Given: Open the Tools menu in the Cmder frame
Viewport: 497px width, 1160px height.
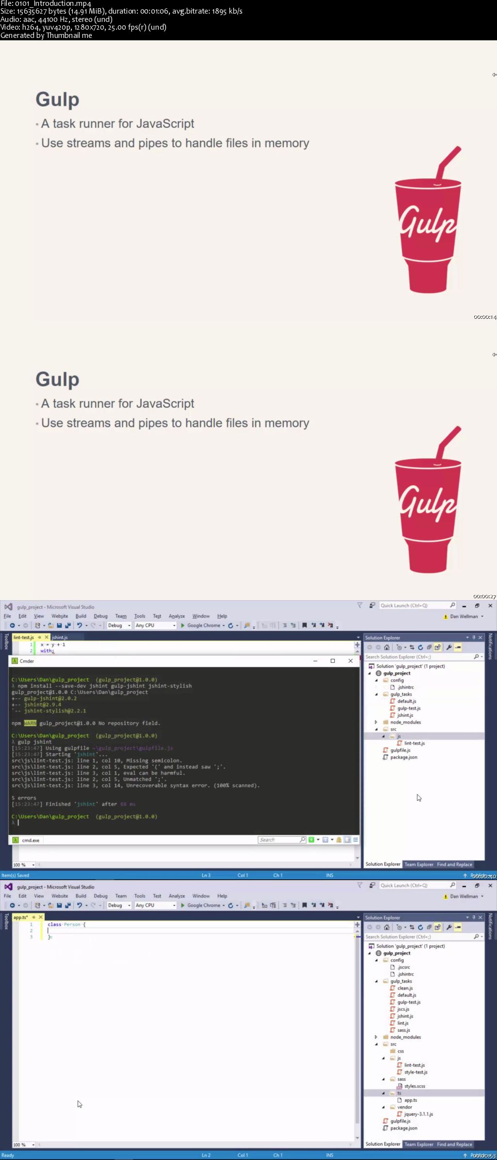Looking at the screenshot, I should point(140,616).
